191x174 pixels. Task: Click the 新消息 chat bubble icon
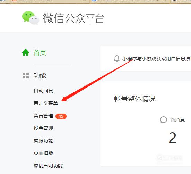tap(164, 120)
